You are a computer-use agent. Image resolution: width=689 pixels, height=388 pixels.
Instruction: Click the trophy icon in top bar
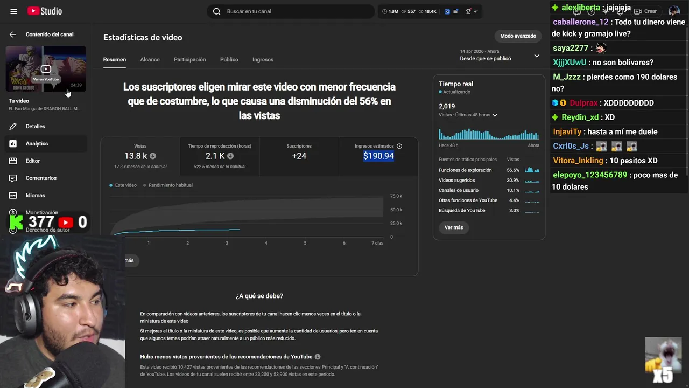click(468, 11)
